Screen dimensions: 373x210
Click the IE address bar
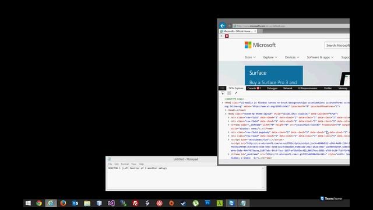pos(291,26)
